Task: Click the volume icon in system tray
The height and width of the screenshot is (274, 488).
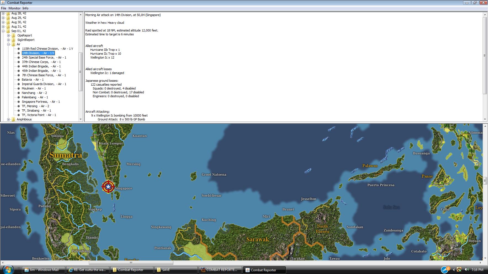Action: [466, 270]
